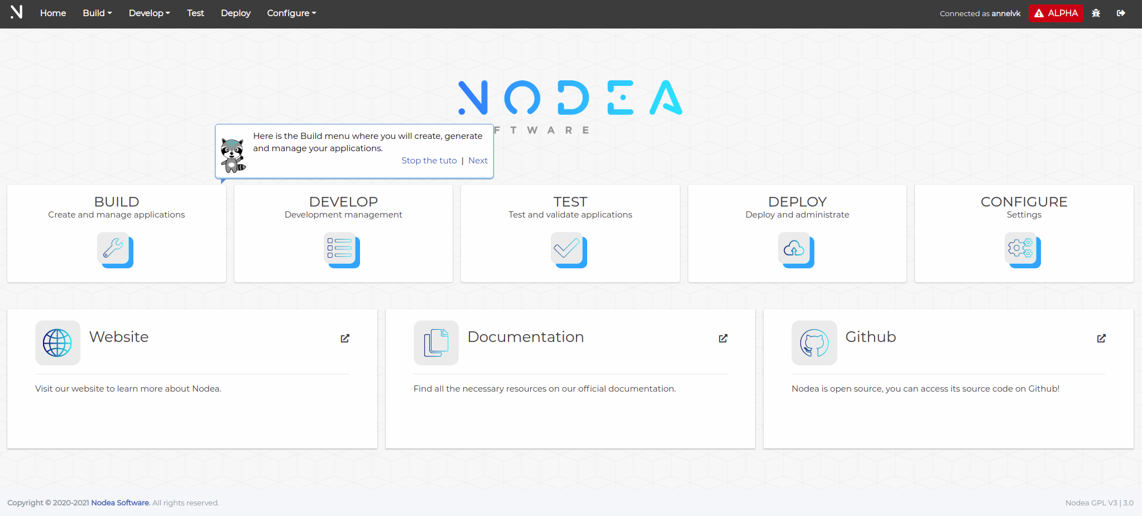
Task: Open Github external link icon
Action: tap(1101, 338)
